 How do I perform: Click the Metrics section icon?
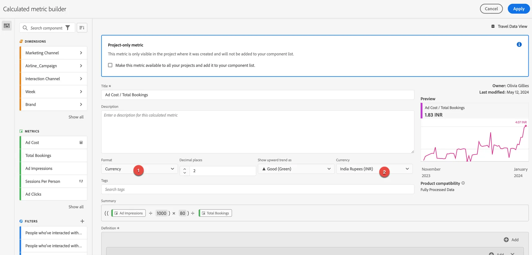(21, 131)
